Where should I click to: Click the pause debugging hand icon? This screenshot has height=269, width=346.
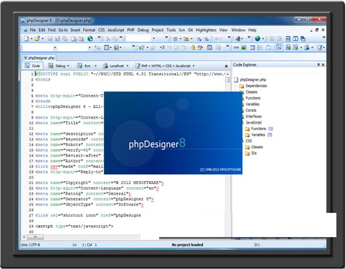tap(193, 47)
